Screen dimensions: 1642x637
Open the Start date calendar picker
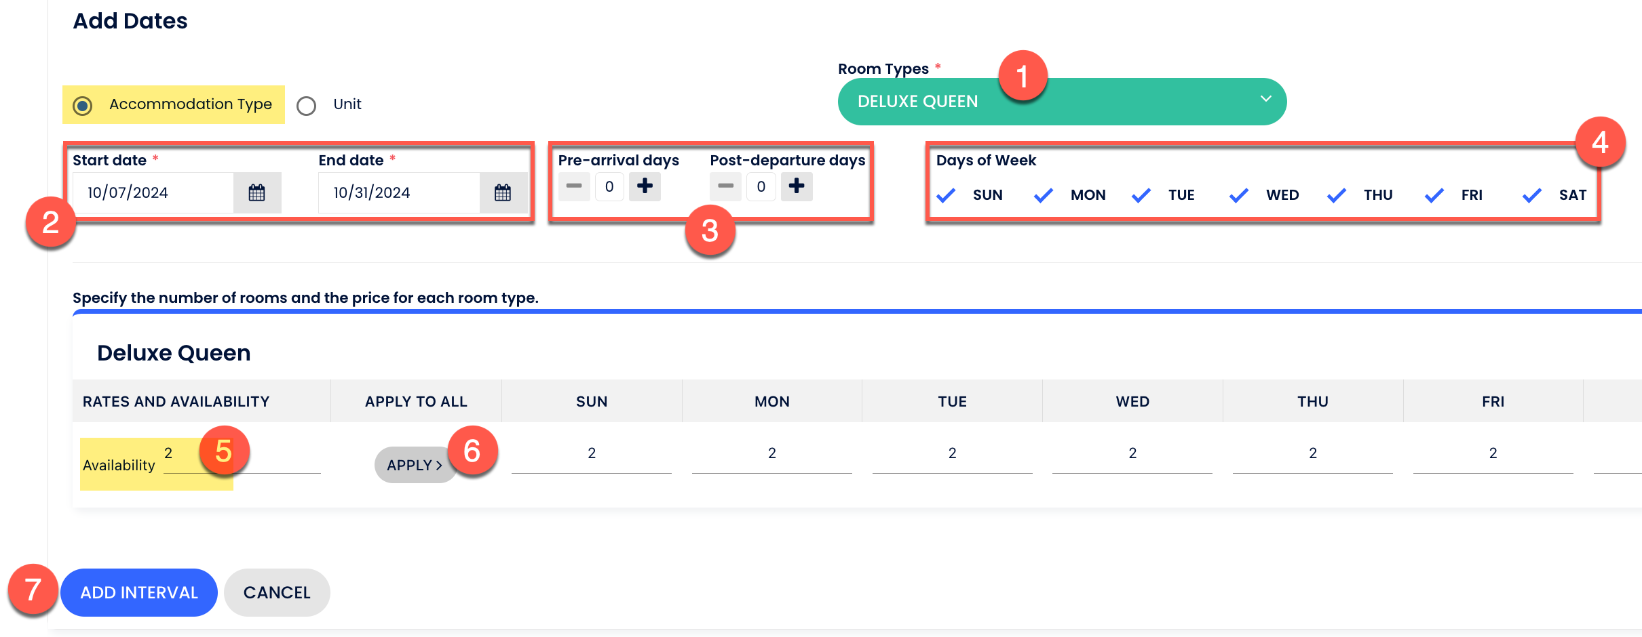tap(256, 193)
